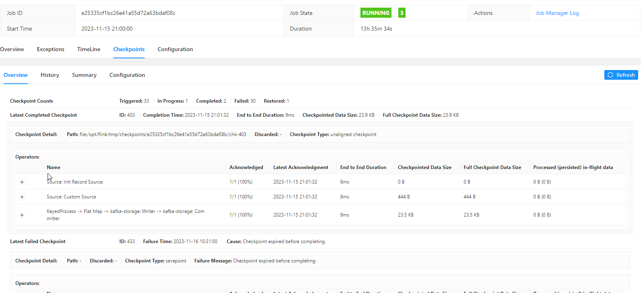Click the Source: Init Record Source name
641x293 pixels.
[x=75, y=182]
